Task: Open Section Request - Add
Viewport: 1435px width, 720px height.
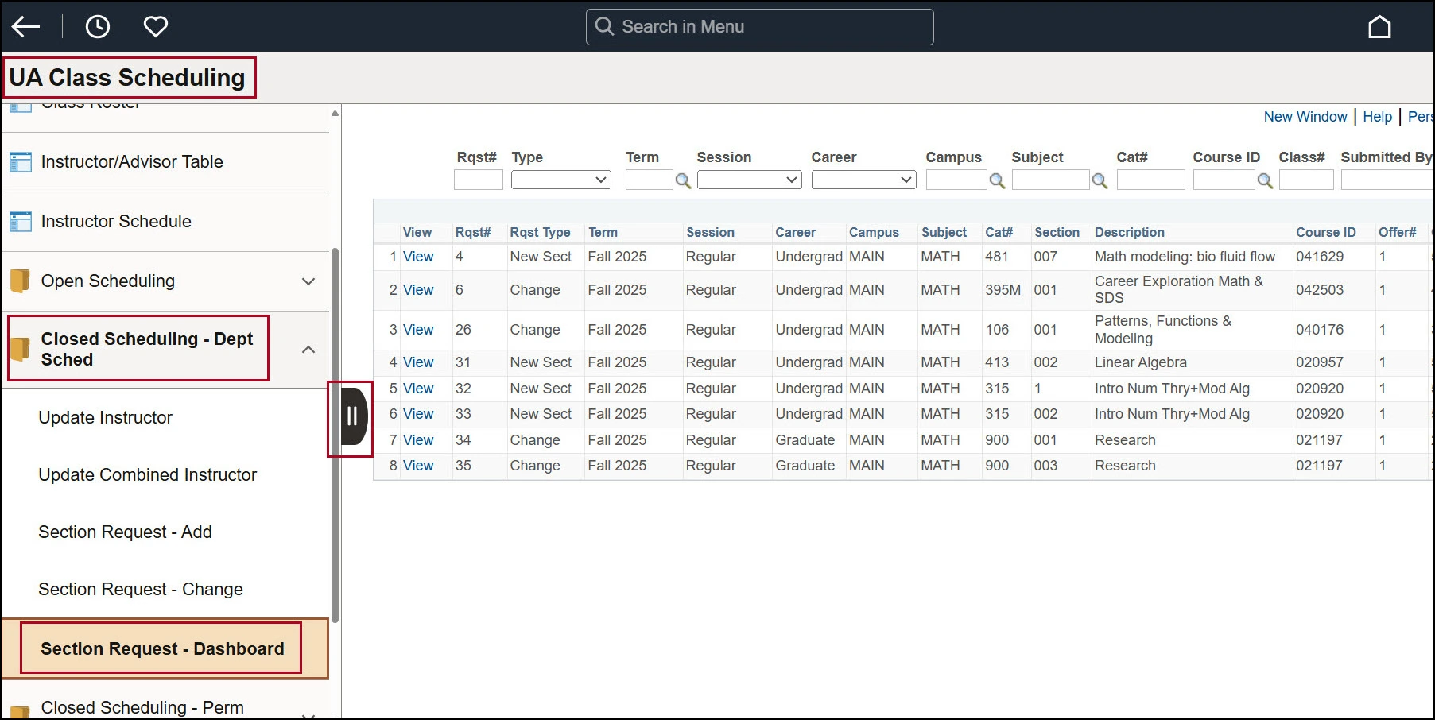Action: [125, 532]
